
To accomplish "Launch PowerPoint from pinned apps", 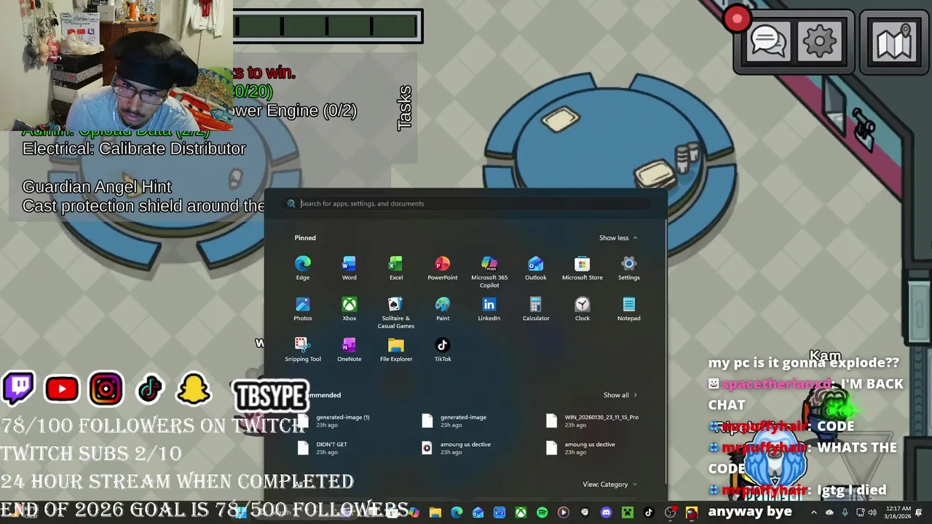I will (443, 268).
